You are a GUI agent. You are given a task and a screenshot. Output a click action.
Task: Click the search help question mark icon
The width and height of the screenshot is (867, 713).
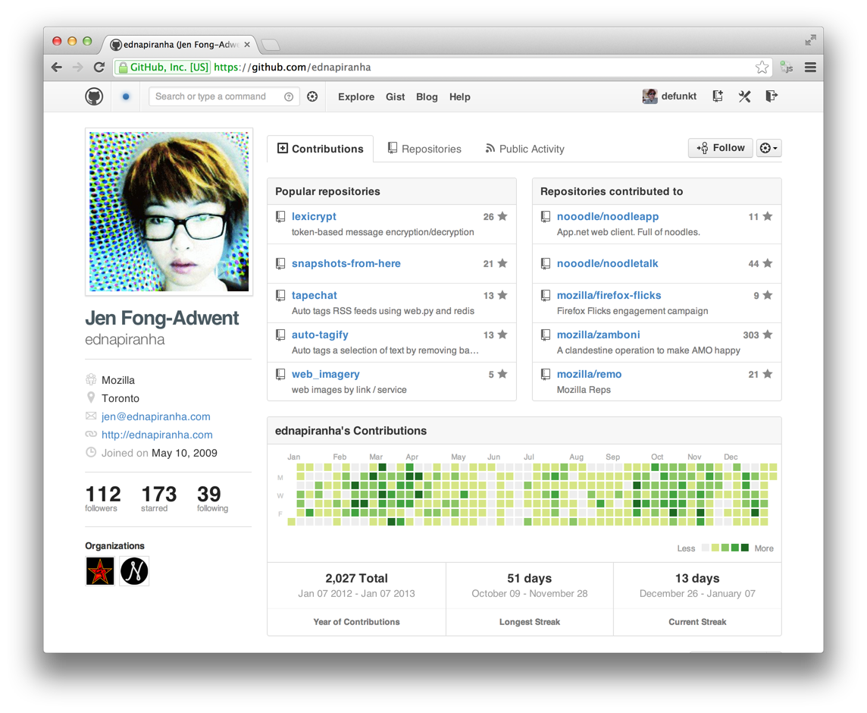pos(289,97)
